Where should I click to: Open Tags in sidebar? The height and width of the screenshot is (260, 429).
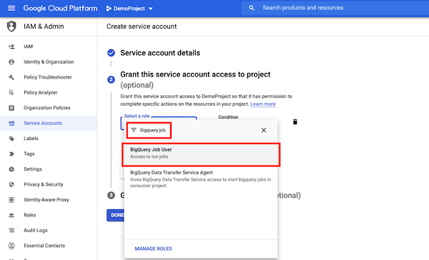(29, 154)
